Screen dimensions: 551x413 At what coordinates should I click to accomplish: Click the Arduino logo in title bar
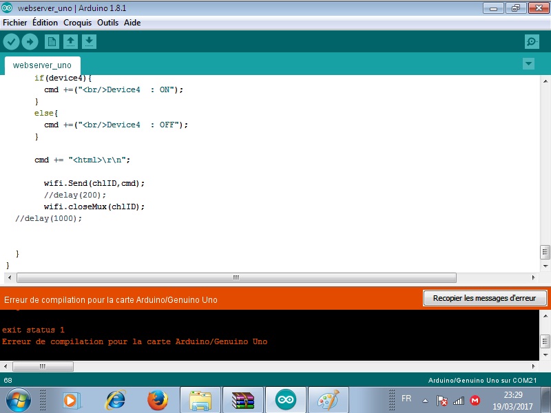click(x=7, y=8)
